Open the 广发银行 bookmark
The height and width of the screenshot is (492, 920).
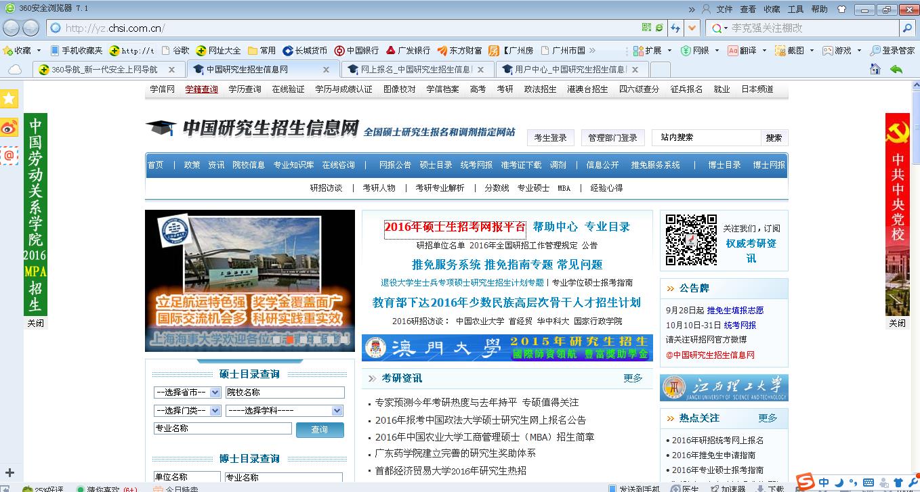[x=408, y=50]
